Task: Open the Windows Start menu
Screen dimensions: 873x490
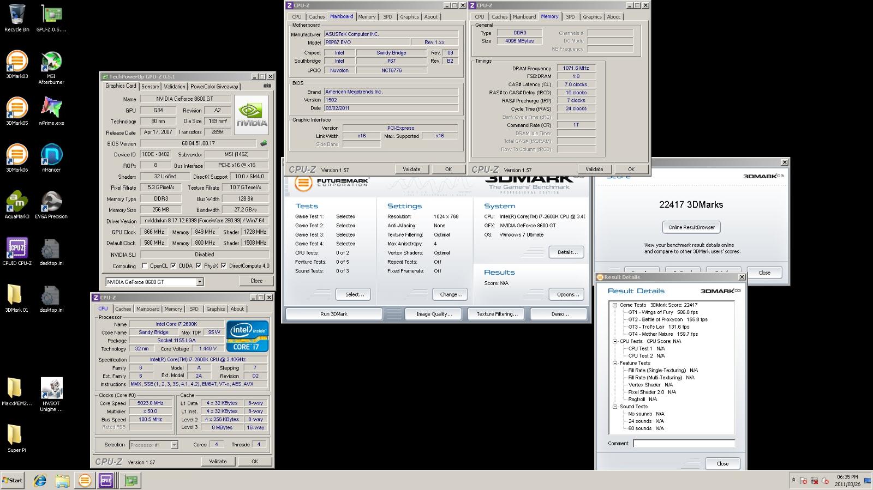Action: (x=13, y=480)
